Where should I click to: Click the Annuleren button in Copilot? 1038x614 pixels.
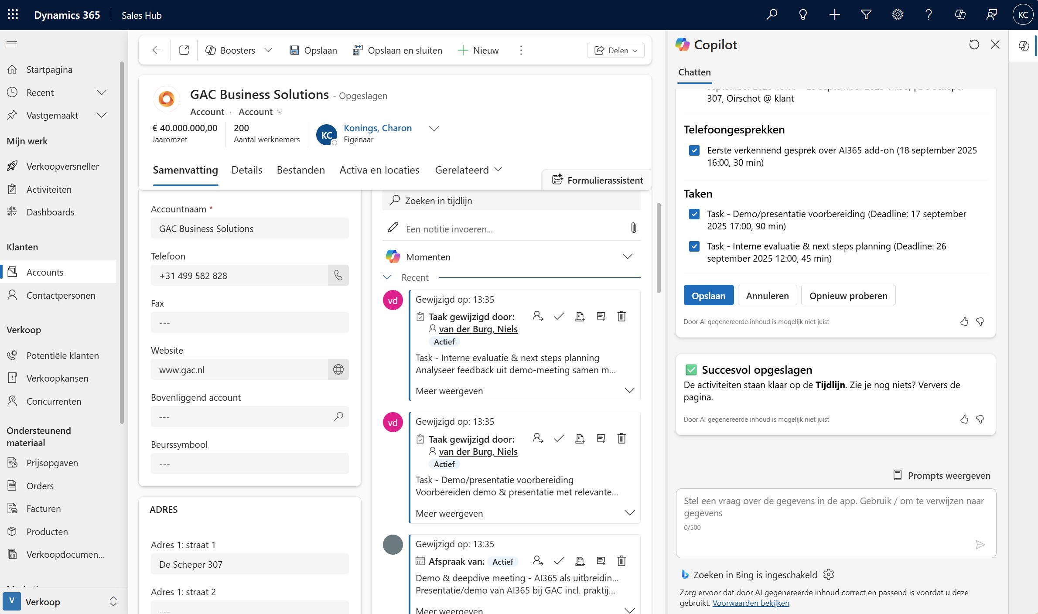[x=767, y=296]
